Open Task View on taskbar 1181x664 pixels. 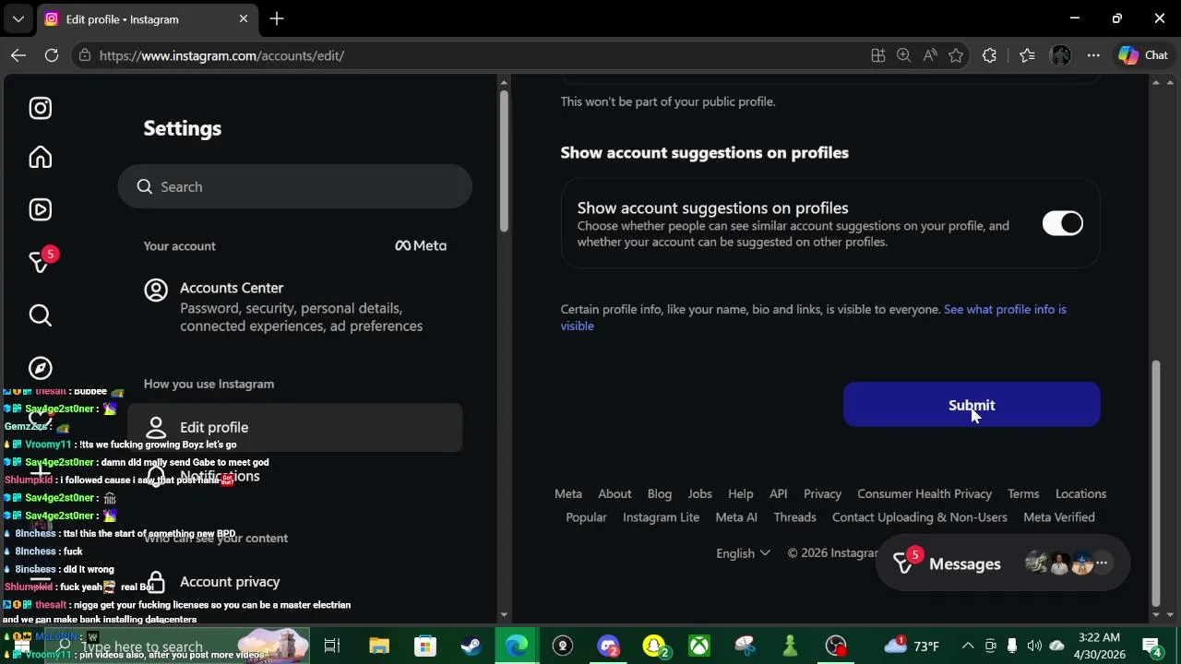332,646
